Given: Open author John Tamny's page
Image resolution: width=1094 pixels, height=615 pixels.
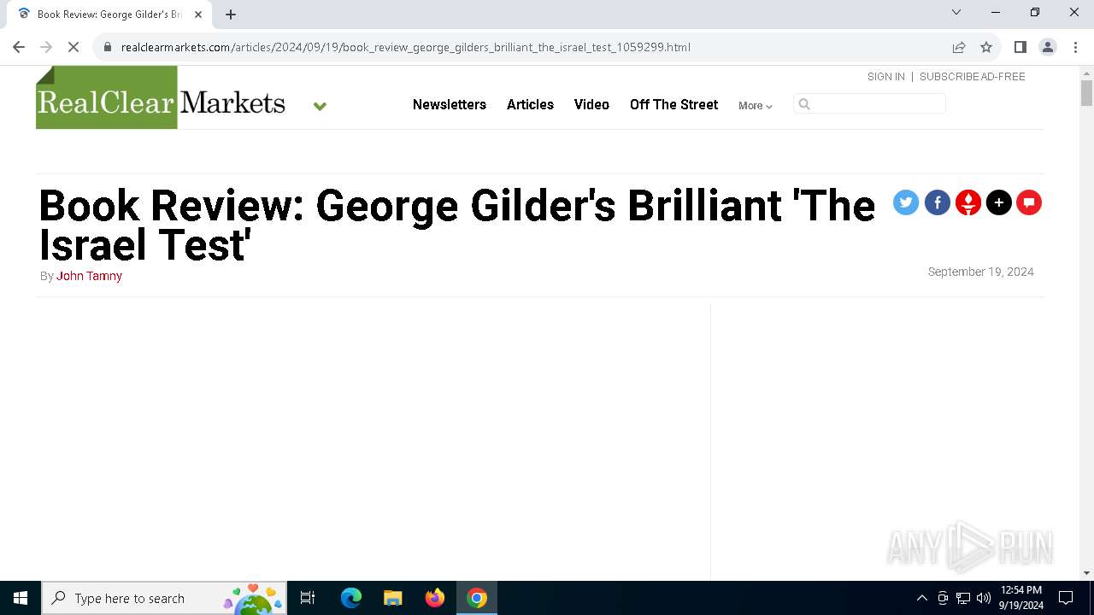Looking at the screenshot, I should point(89,276).
